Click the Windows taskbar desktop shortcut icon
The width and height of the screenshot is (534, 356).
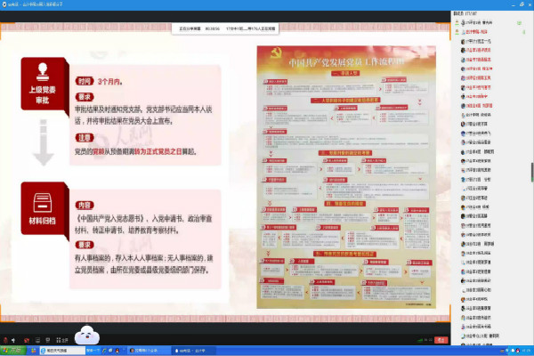pos(34,350)
